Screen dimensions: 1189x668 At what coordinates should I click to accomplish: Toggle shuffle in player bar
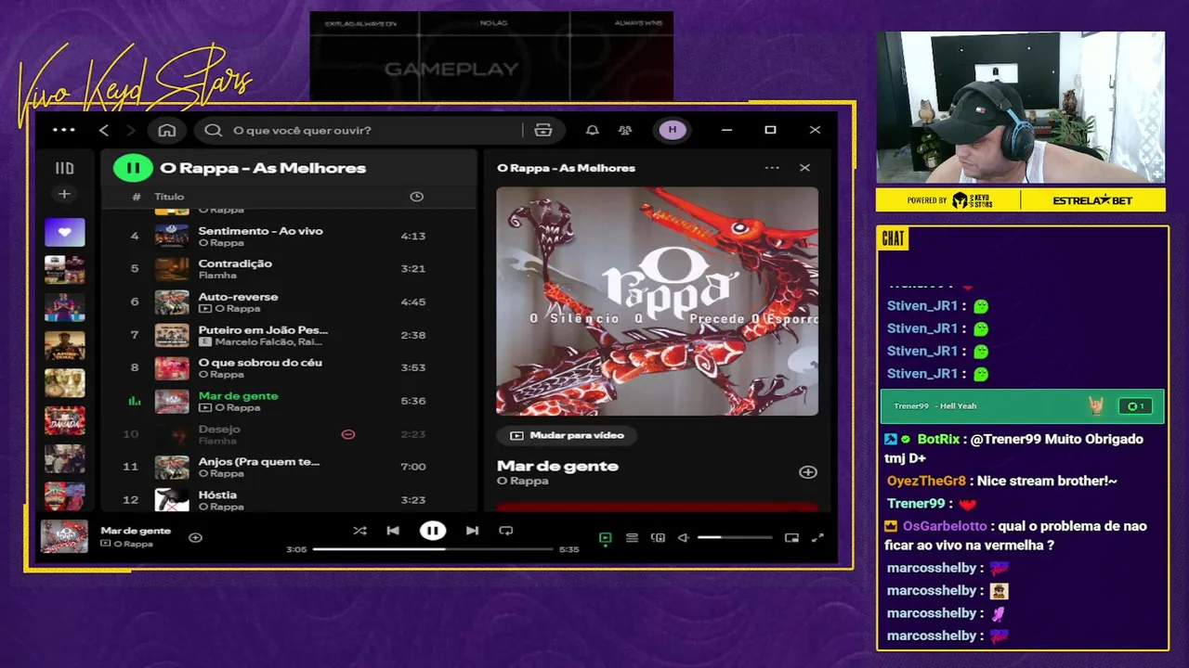click(359, 531)
